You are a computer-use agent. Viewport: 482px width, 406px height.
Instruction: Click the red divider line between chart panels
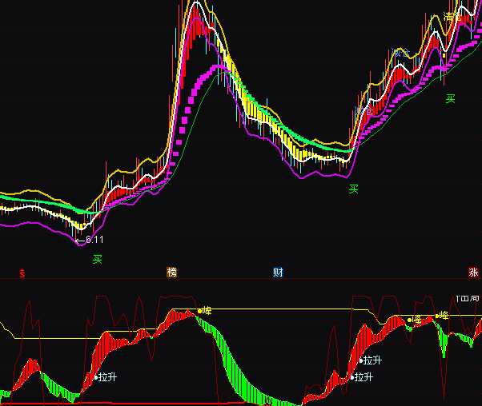(x=240, y=278)
